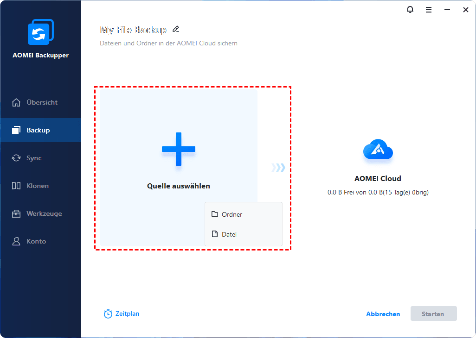
Task: Open the Konto account section
Action: [x=36, y=241]
